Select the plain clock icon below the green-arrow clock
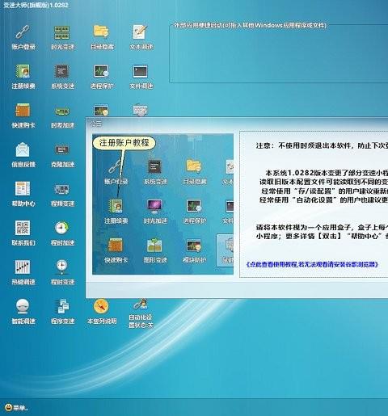The width and height of the screenshot is (388, 416). tap(62, 267)
